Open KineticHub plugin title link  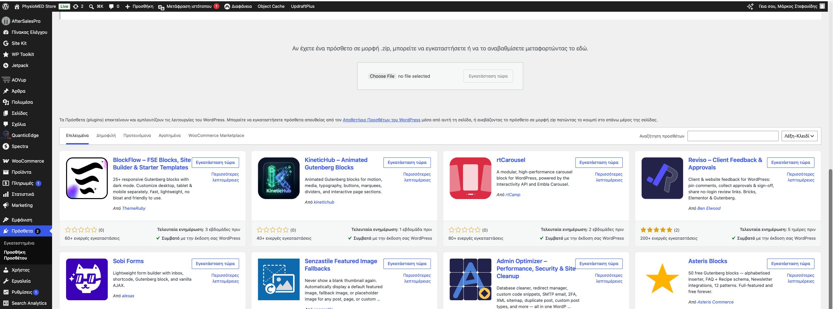336,164
